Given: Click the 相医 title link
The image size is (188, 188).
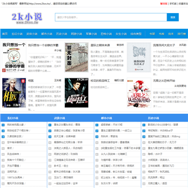Looking at the screenshot, I should [31, 80].
